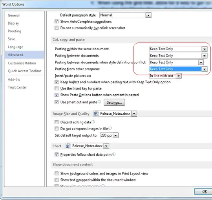The image size is (212, 200).
Task: Enable Use the Insert key for paste
Action: (57, 88)
